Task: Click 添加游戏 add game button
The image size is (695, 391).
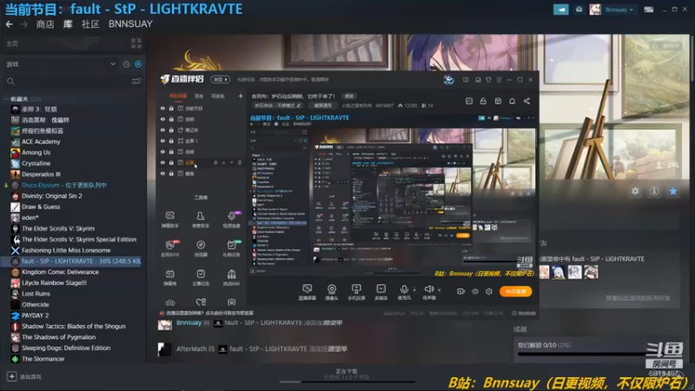Action: click(x=25, y=377)
